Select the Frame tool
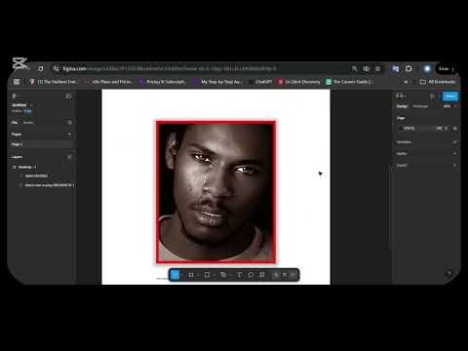The image size is (468, 351). coord(191,275)
